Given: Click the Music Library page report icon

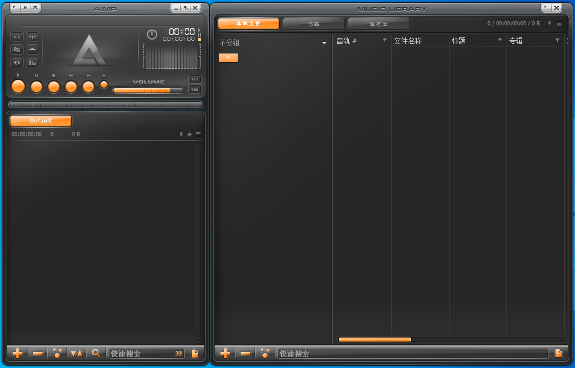Looking at the screenshot, I should (558, 354).
